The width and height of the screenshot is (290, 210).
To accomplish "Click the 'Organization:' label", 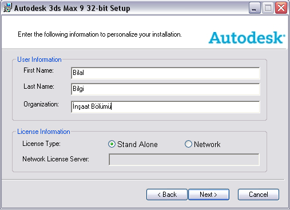I will 41,104.
